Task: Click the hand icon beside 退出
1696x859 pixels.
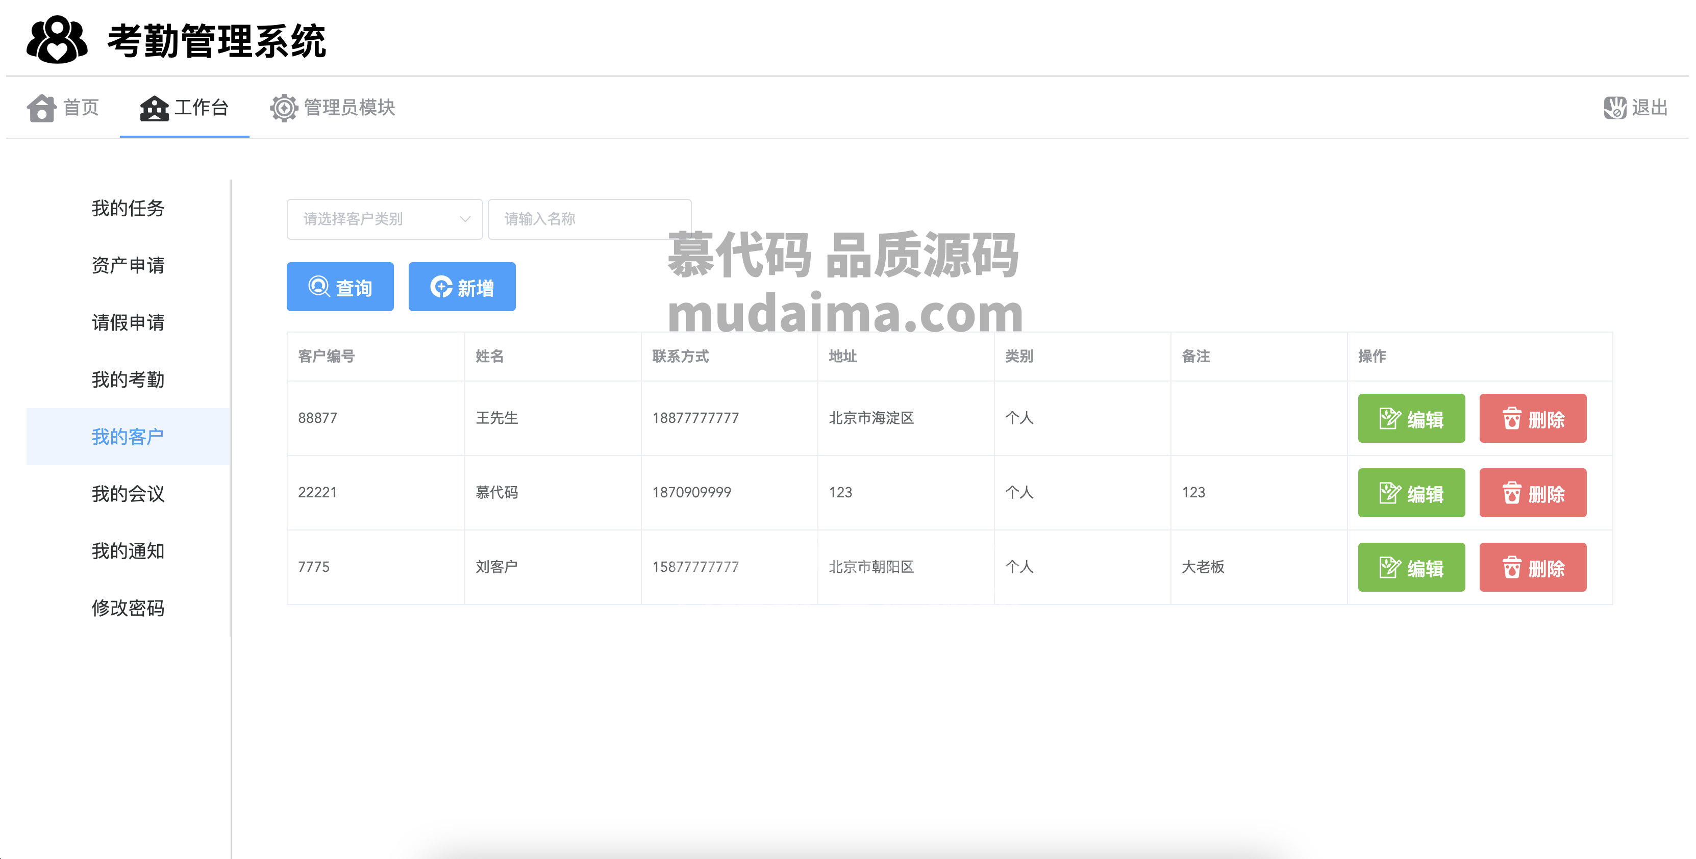Action: tap(1614, 108)
